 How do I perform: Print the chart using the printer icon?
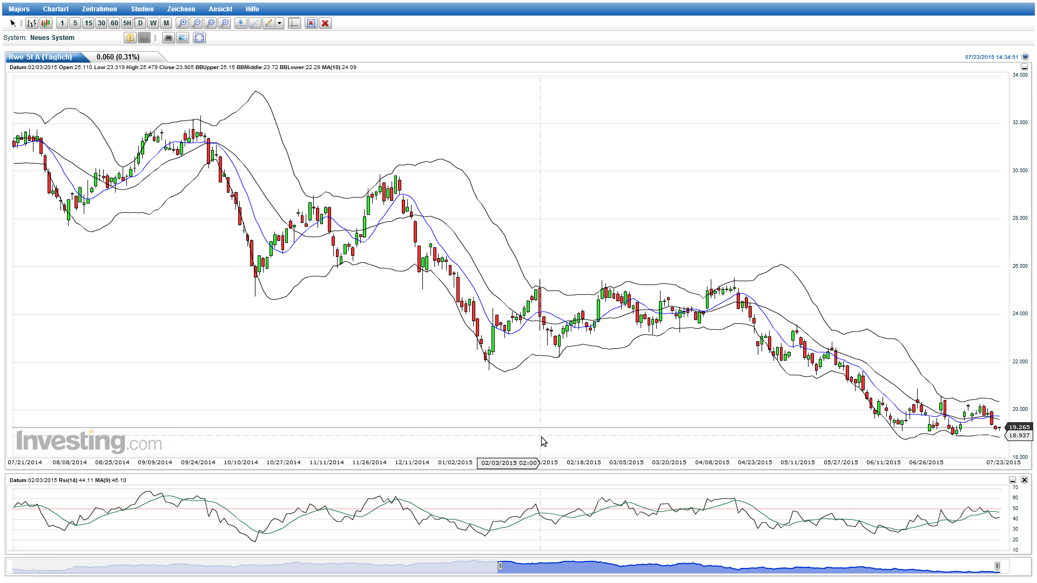pyautogui.click(x=169, y=38)
